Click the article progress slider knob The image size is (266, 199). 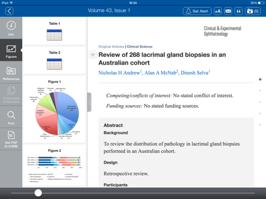coord(38,193)
